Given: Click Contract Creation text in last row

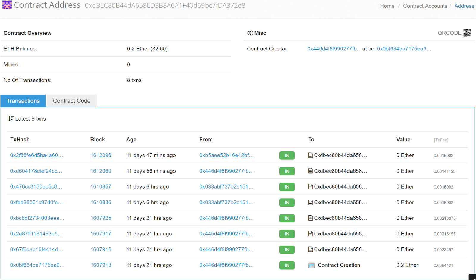Looking at the screenshot, I should click(339, 265).
